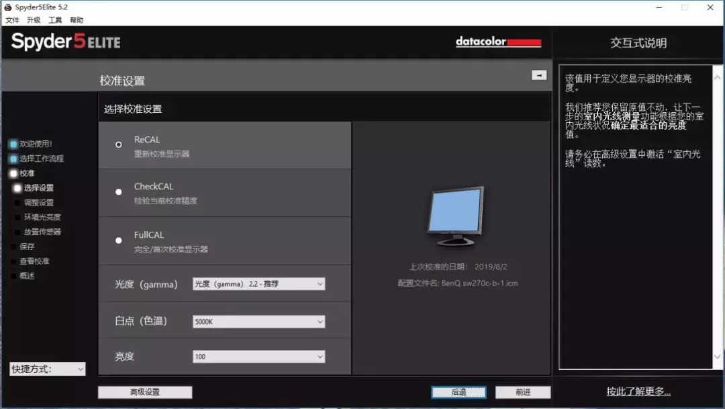This screenshot has width=725, height=409.
Task: Click the monitor illustration icon
Action: [x=456, y=216]
